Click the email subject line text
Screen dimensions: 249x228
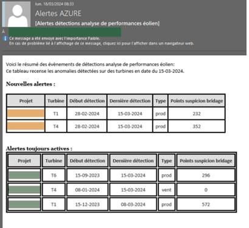coord(97,24)
